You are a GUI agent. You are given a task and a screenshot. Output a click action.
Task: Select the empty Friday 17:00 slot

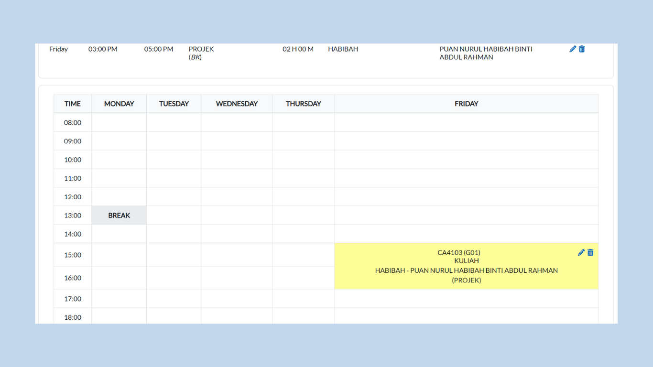(x=466, y=299)
